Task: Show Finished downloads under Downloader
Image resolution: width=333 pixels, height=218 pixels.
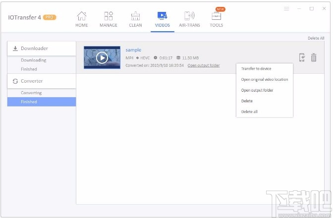Action: click(29, 69)
